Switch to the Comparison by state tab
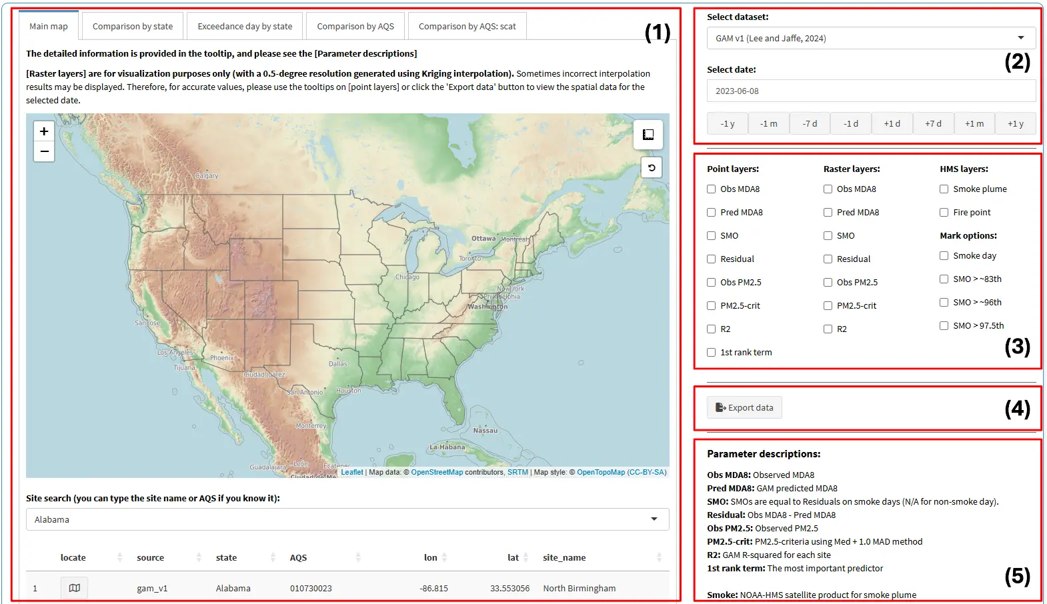Viewport: 1047px width, 604px height. click(x=133, y=27)
